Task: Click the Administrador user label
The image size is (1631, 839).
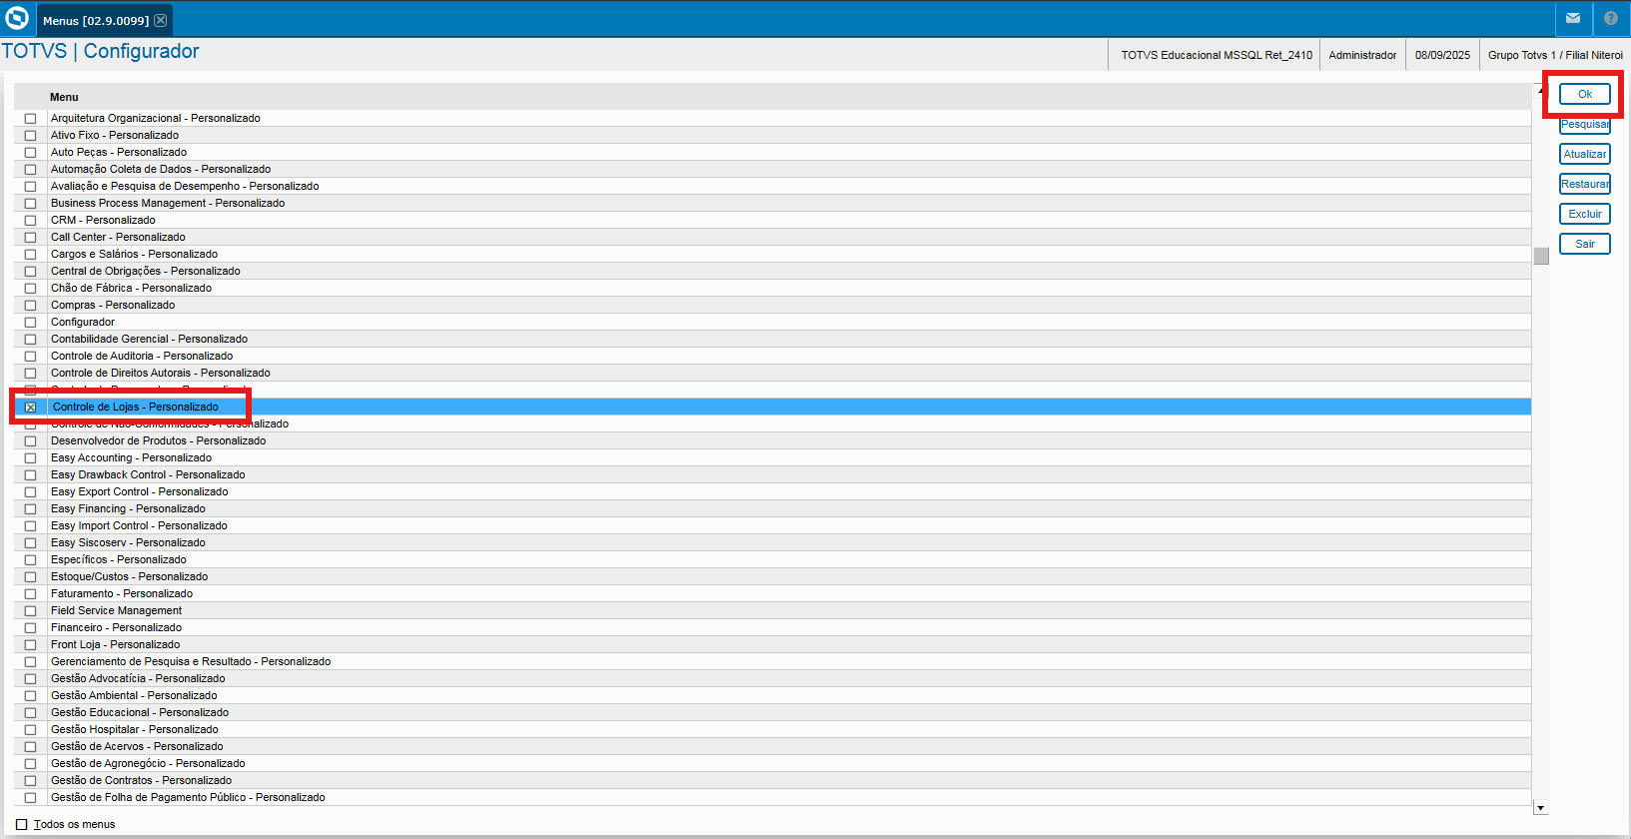Action: [x=1362, y=55]
